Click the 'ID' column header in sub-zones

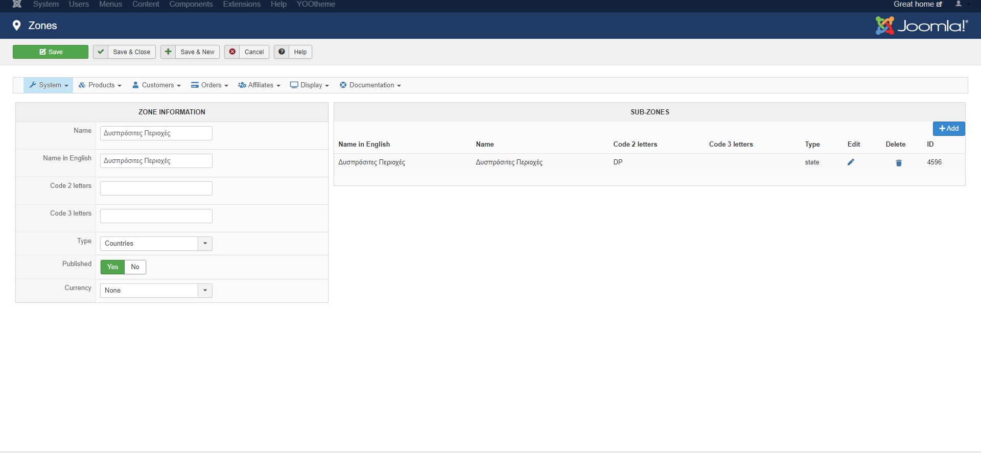coord(930,145)
